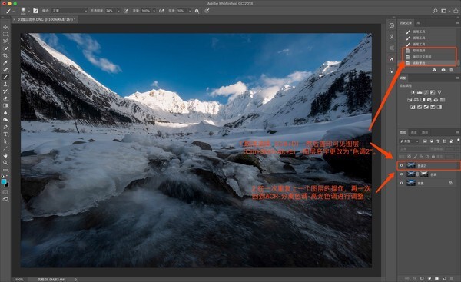Click the foreground color swatch
Viewport: 461px width, 282px height.
tap(4, 182)
